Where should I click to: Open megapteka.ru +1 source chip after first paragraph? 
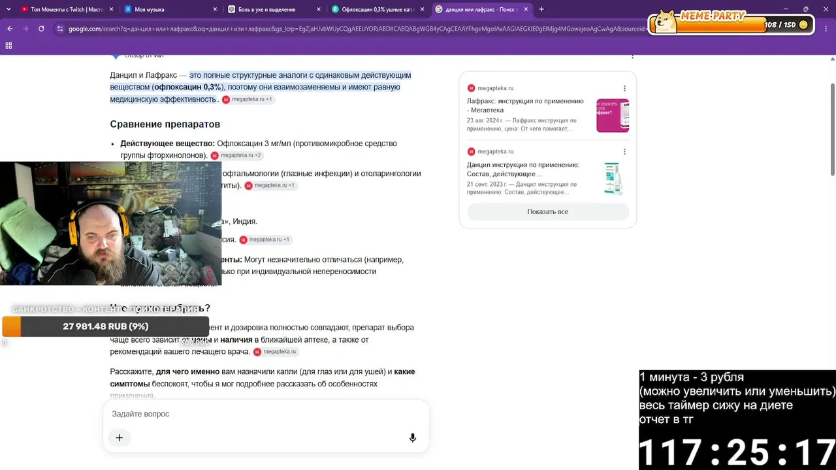coord(248,99)
